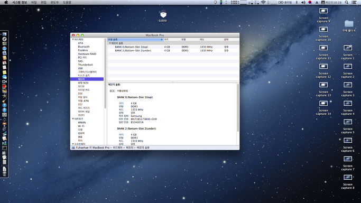The height and width of the screenshot is (203, 361).
Task: Select the BANK 0/Bottom-Slot 1(top) table row
Action: [173, 47]
